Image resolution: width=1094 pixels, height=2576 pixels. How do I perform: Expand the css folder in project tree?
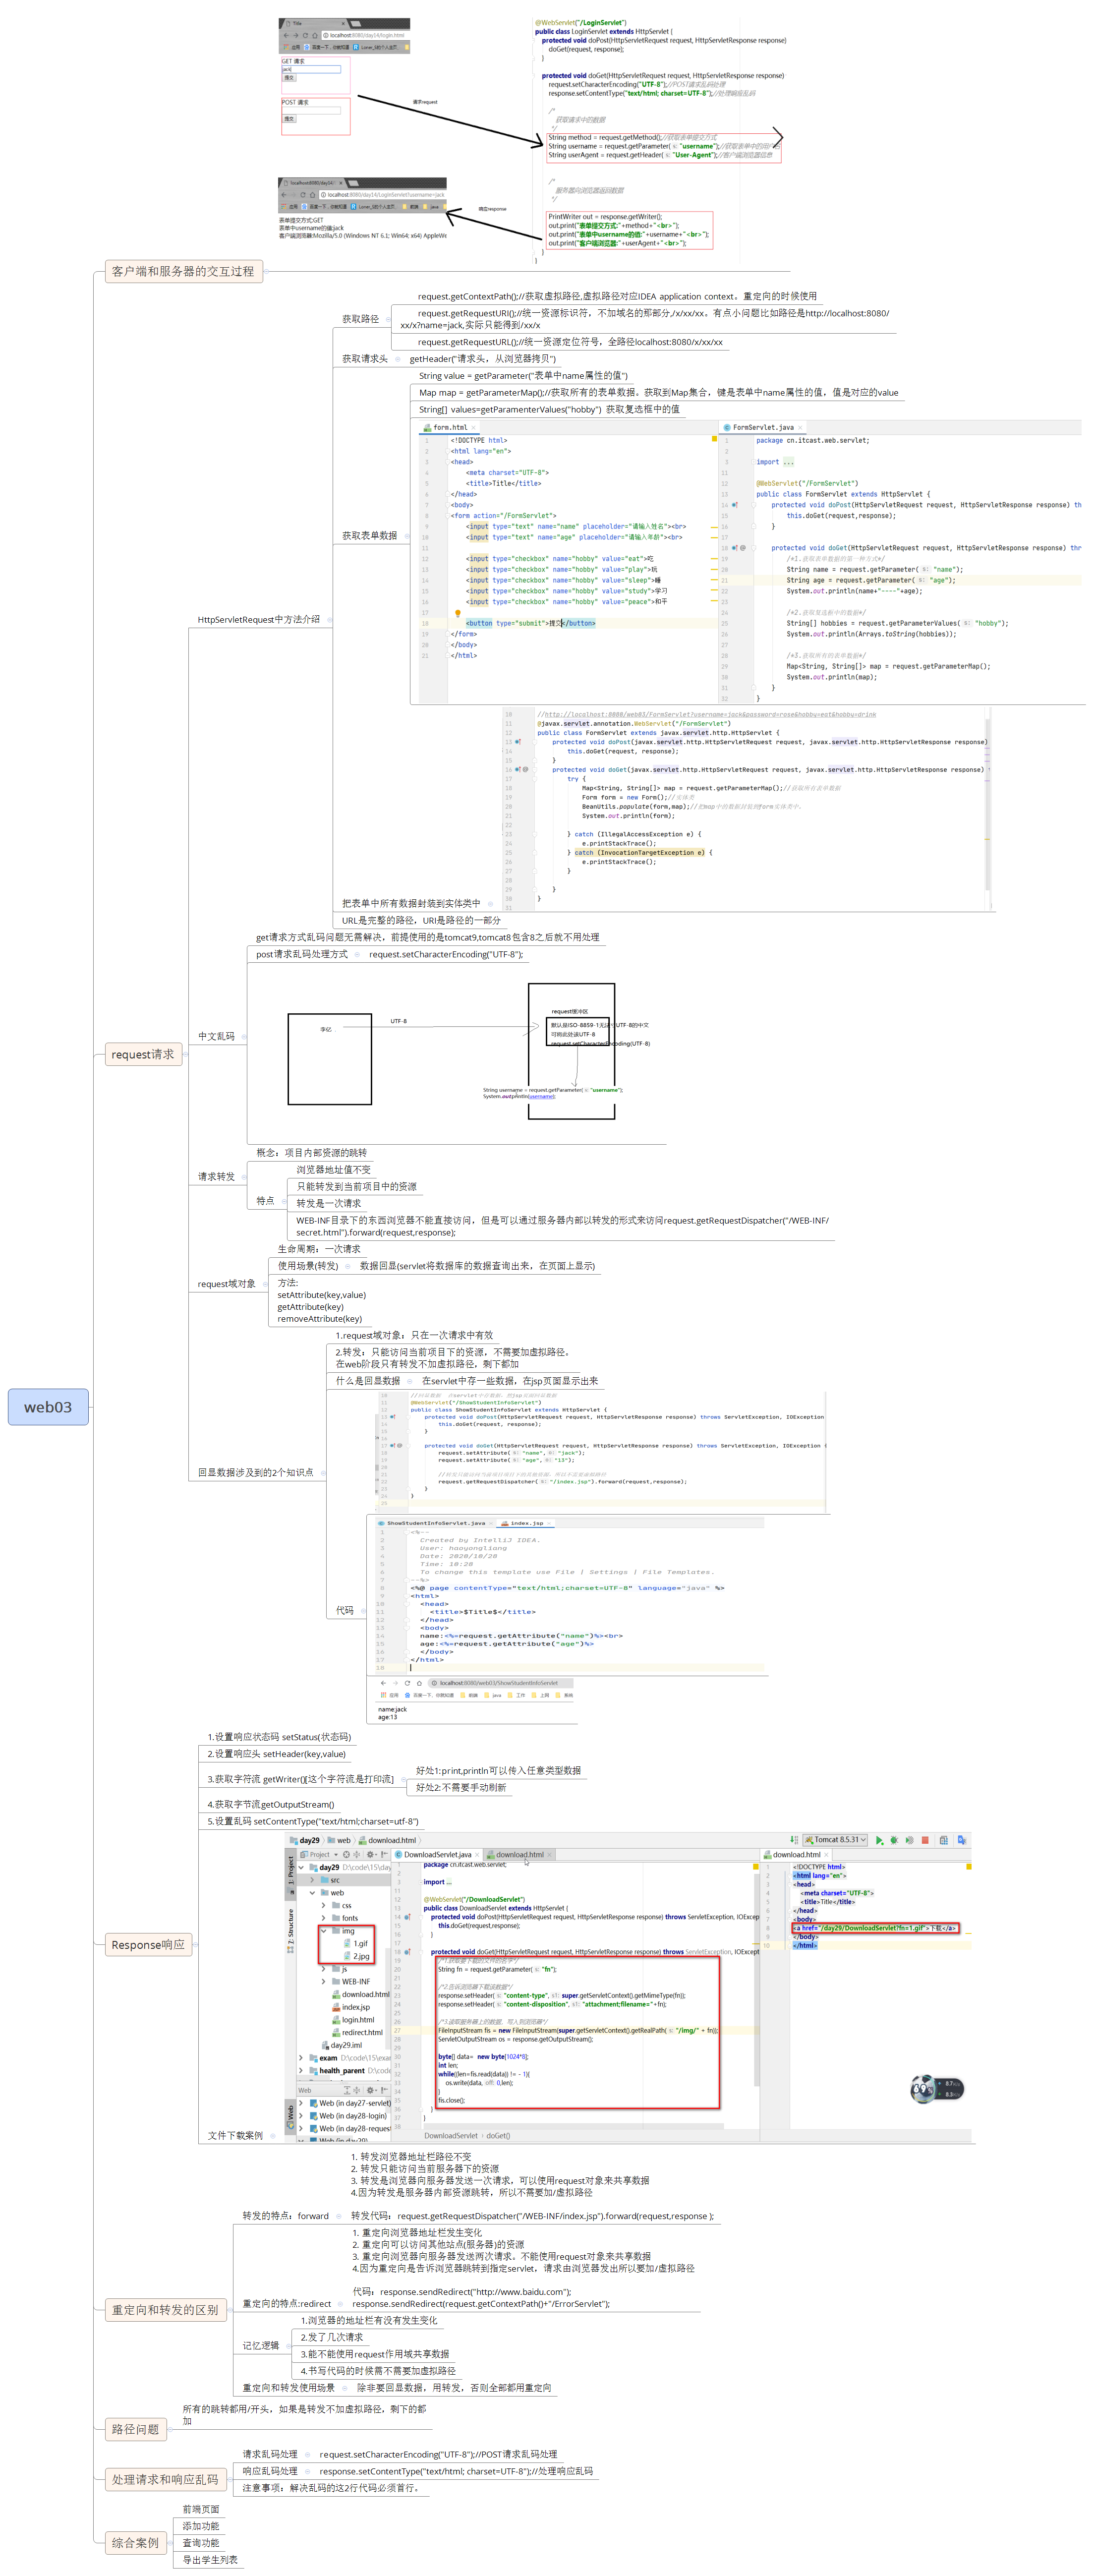324,1906
